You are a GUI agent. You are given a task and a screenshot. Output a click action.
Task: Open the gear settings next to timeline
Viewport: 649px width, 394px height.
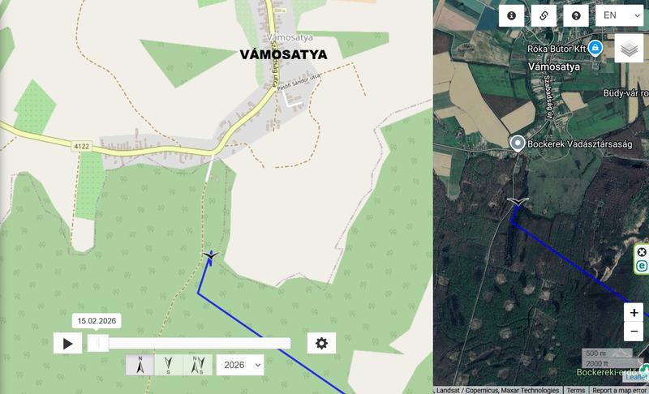click(321, 343)
